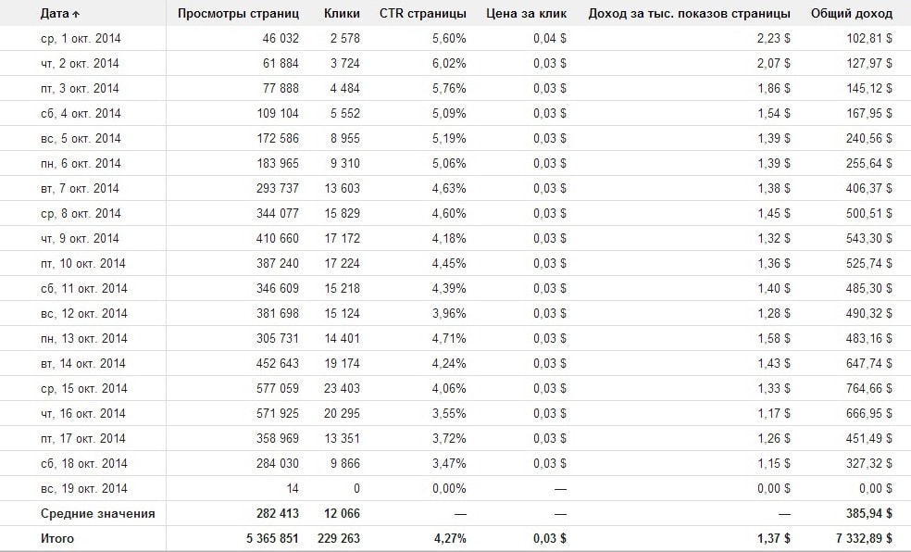Click the CTR страницы column header
The image size is (911, 552).
(422, 14)
